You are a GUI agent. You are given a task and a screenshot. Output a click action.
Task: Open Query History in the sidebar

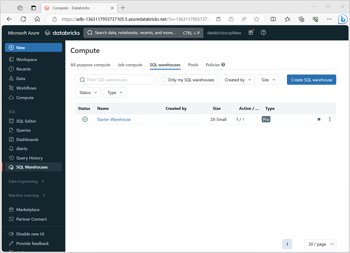29,158
